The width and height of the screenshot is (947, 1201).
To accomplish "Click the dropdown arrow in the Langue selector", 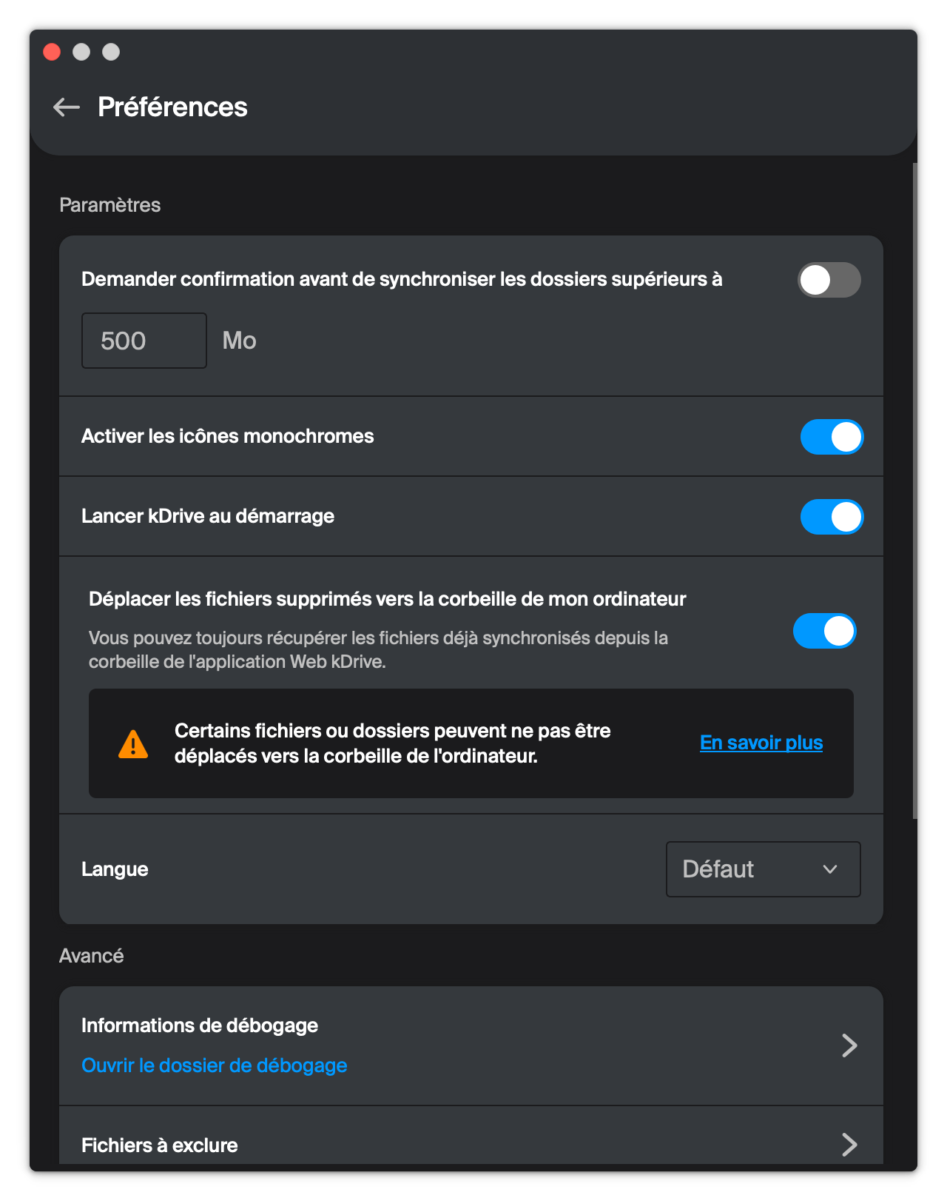I will (830, 869).
